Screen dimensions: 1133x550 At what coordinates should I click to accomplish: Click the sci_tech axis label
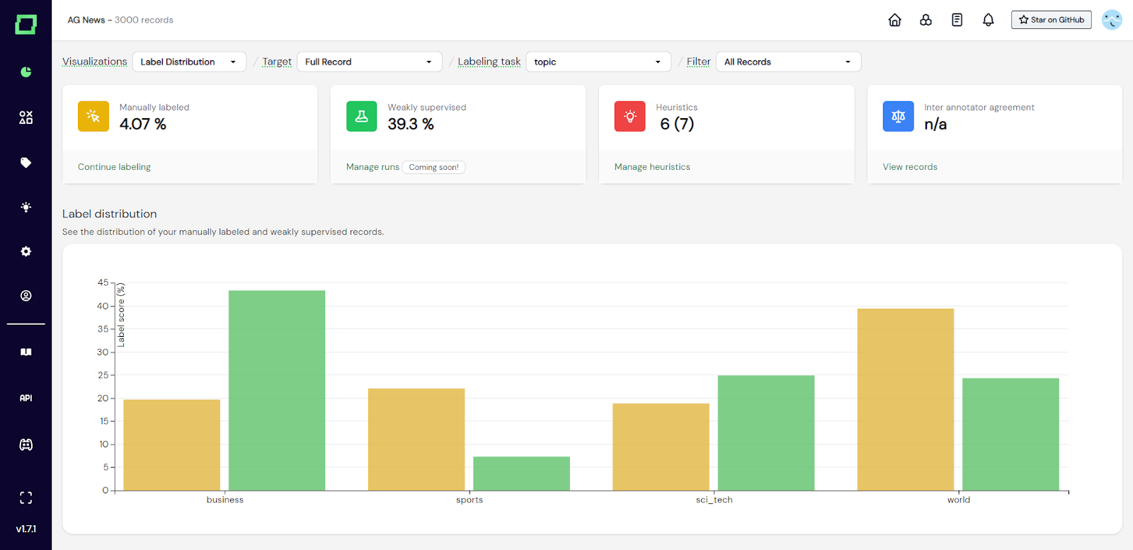714,500
